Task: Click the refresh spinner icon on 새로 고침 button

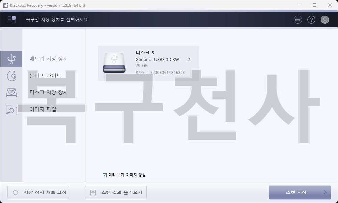Action: [16, 193]
